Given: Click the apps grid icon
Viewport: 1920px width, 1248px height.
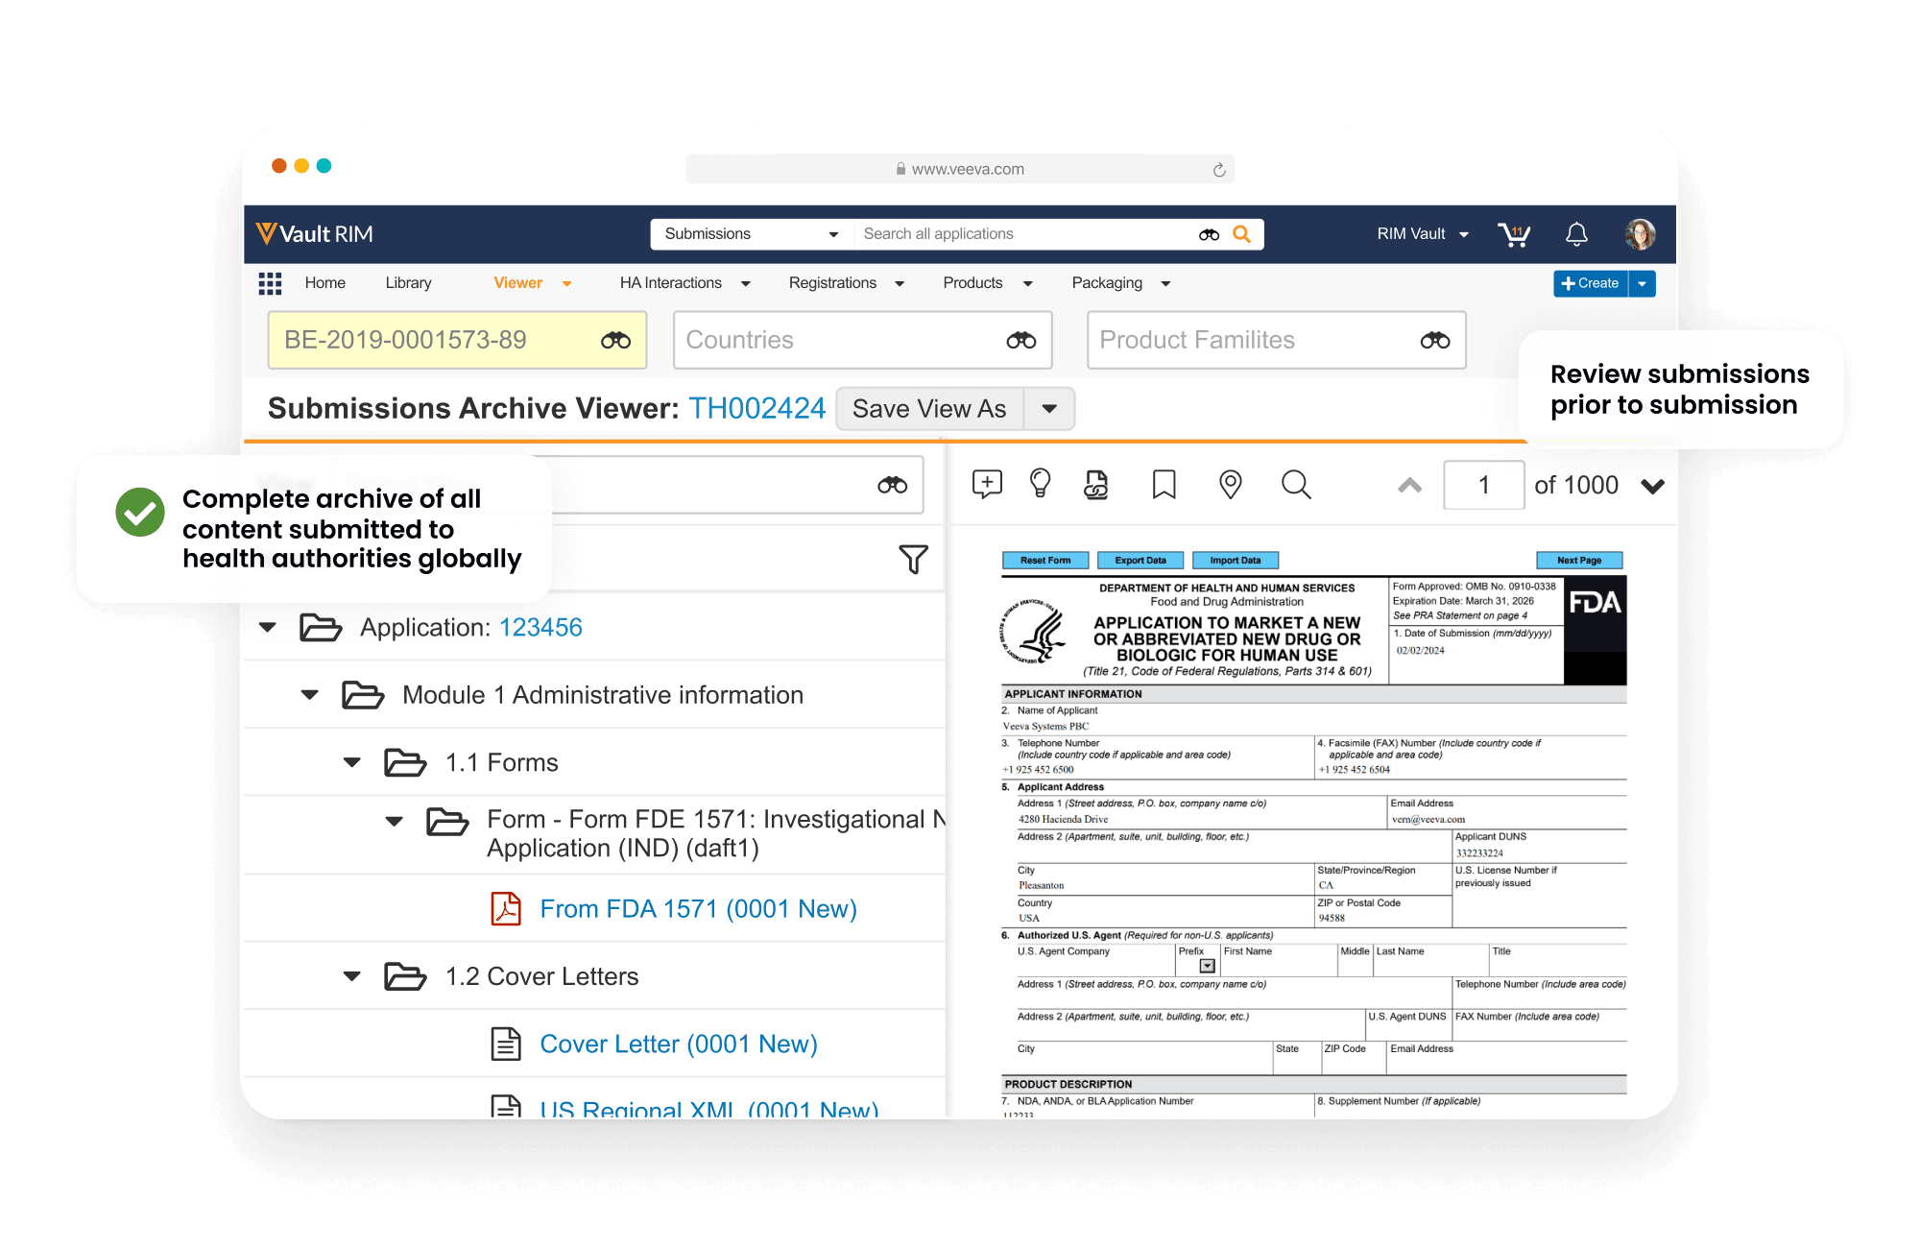Looking at the screenshot, I should 270,283.
